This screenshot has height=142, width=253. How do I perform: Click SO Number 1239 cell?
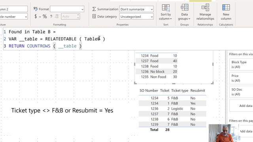(x=155, y=125)
